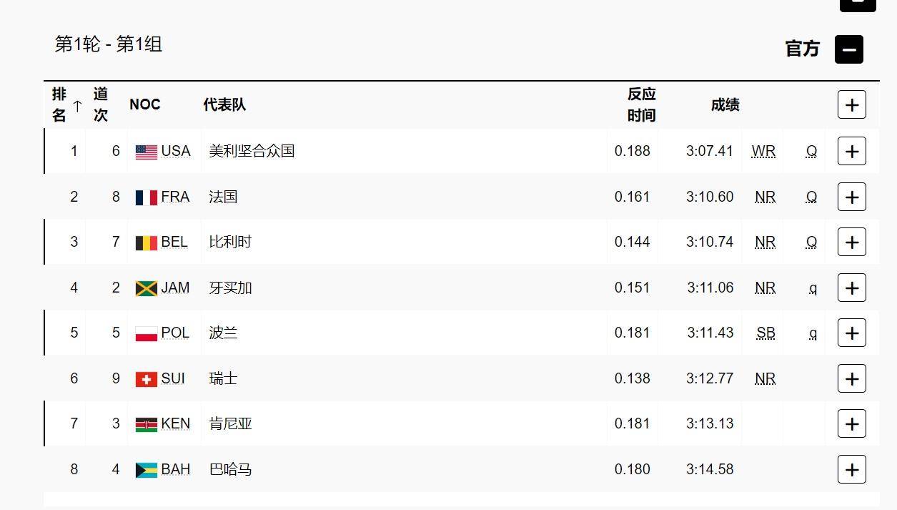Click the dark icon in the top-right corner
Viewport: 897px width, 510px height.
click(x=857, y=2)
